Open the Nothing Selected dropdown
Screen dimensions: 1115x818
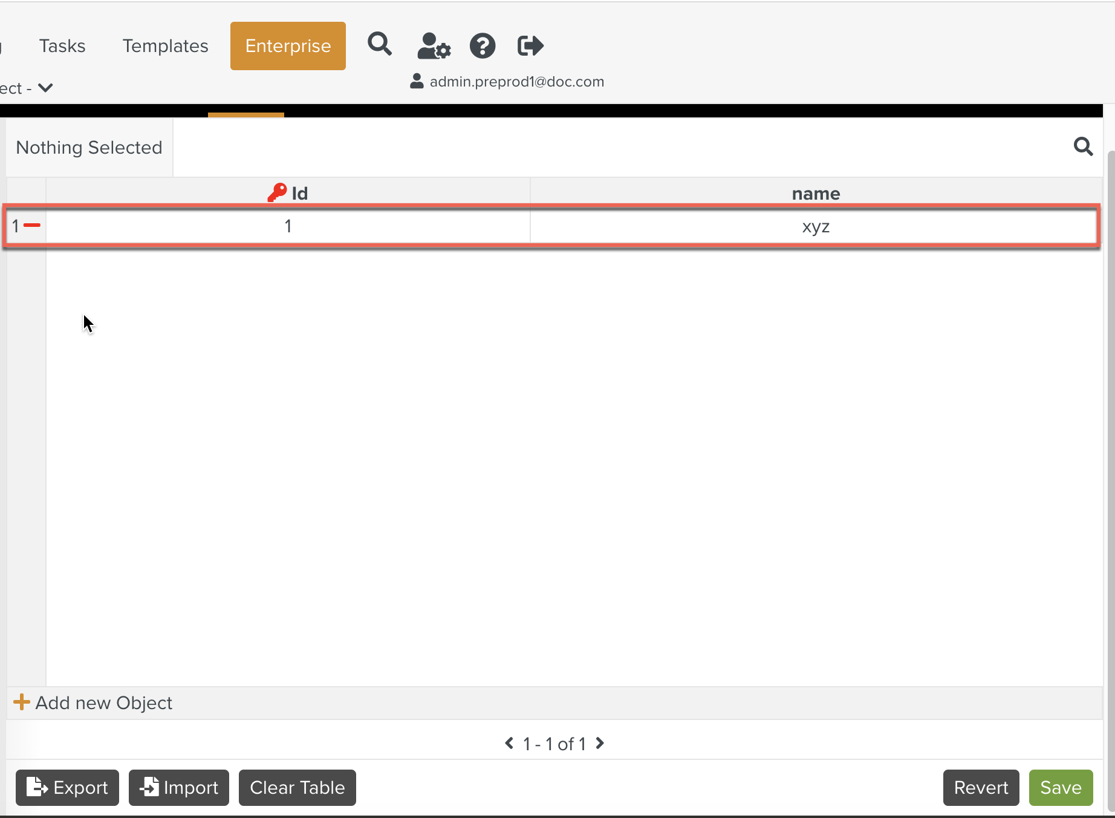pos(89,148)
